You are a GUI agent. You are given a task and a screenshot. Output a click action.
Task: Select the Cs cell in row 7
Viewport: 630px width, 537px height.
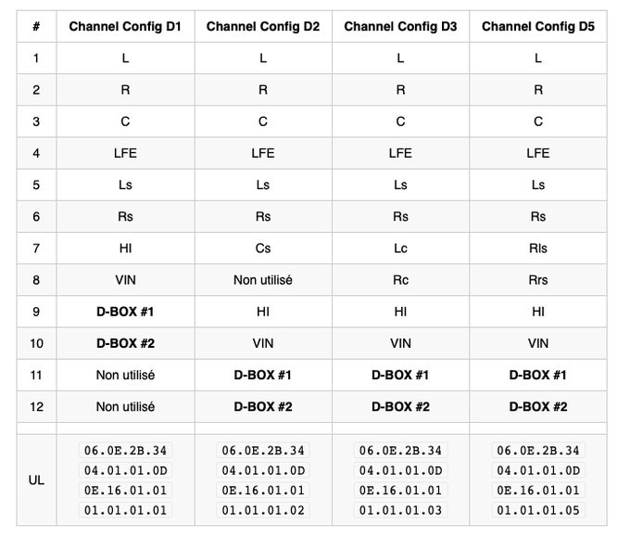263,249
